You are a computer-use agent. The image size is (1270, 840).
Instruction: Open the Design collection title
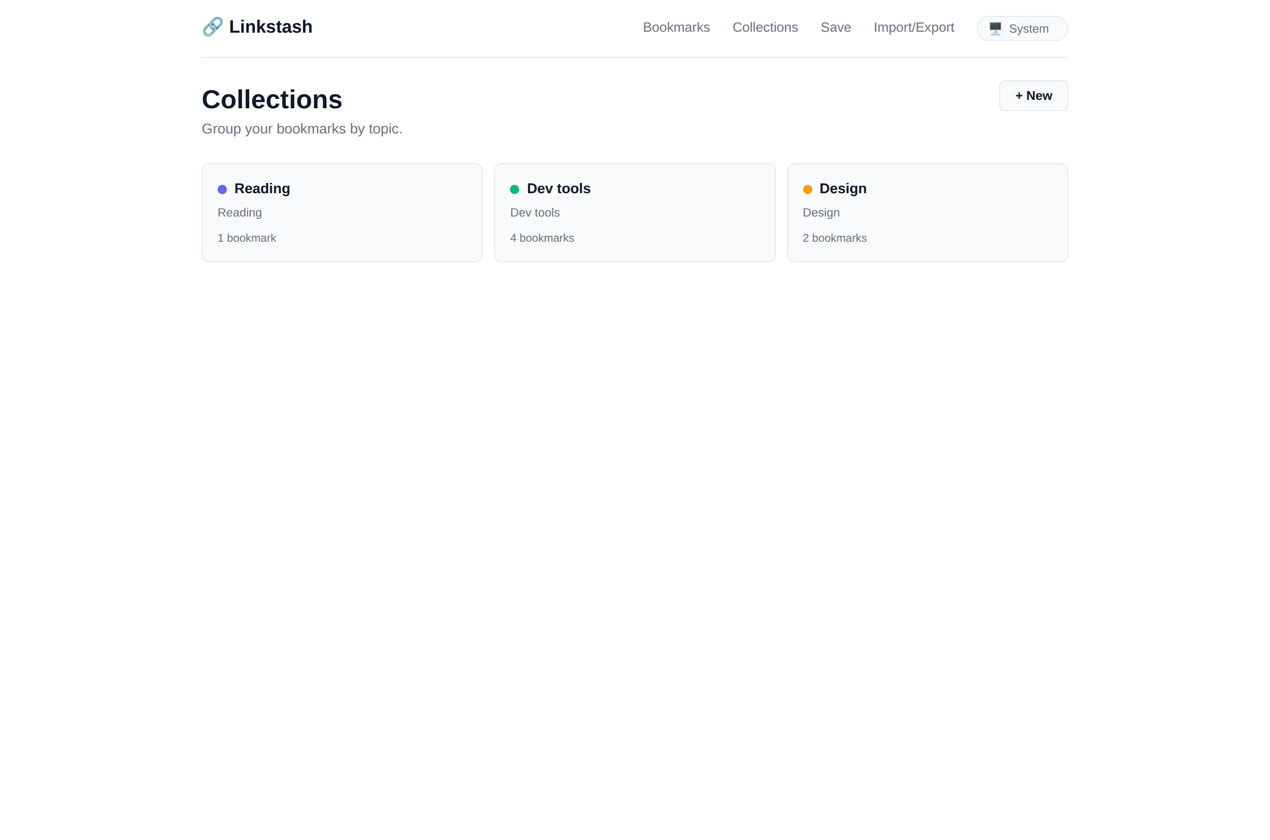tap(843, 189)
